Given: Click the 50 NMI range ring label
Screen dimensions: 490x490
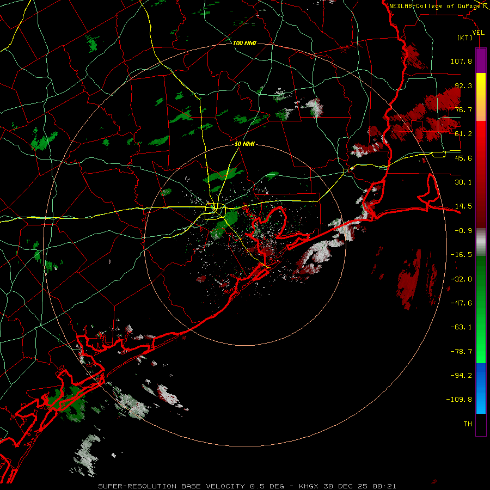Looking at the screenshot, I should 244,144.
